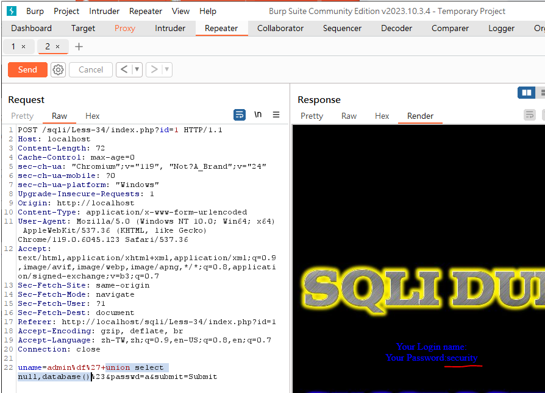
Task: Switch to the Collaborator tab
Action: (280, 29)
